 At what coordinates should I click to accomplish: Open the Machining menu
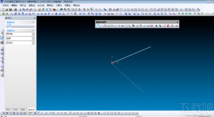point(41,5)
